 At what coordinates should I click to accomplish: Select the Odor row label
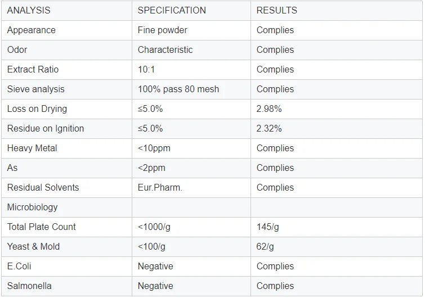(17, 50)
